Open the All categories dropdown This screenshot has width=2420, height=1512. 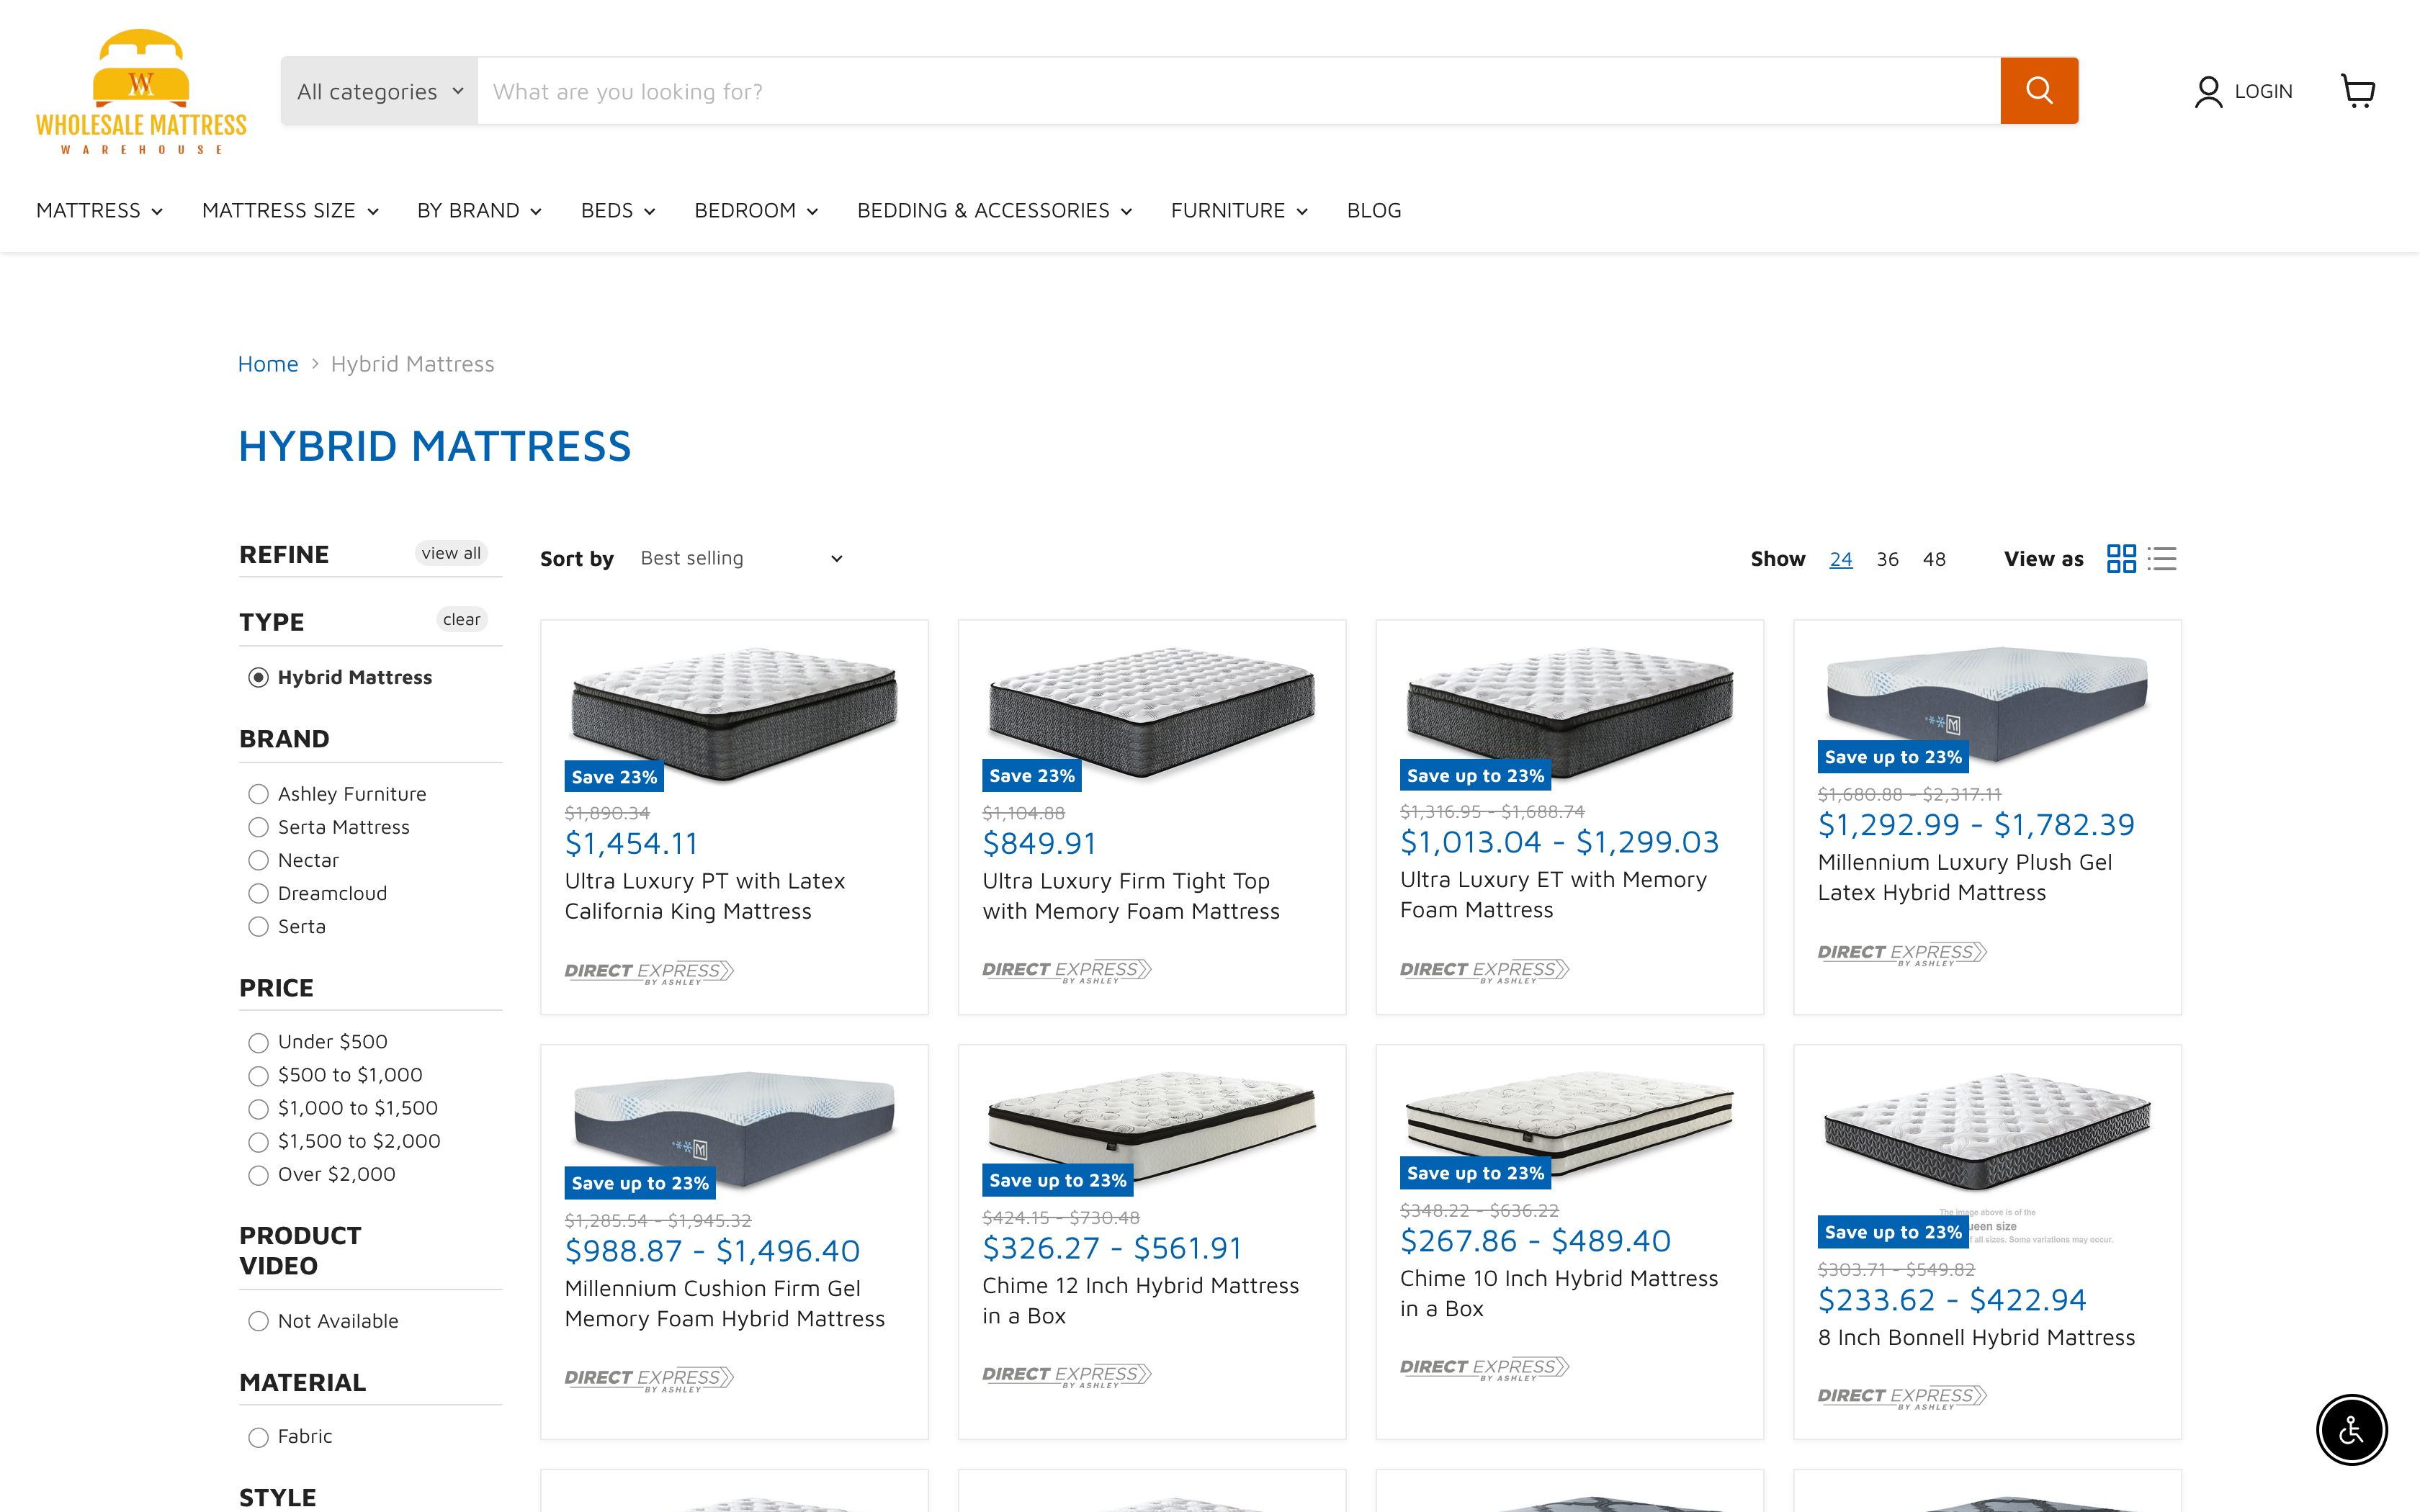(x=379, y=90)
